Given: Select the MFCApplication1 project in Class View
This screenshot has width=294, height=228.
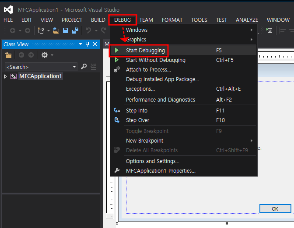Looking at the screenshot, I should pyautogui.click(x=41, y=76).
